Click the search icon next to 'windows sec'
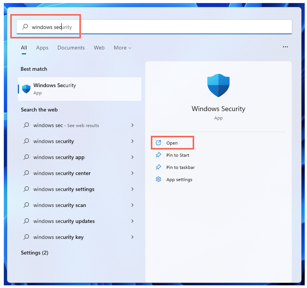The image size is (307, 288). tap(26, 125)
